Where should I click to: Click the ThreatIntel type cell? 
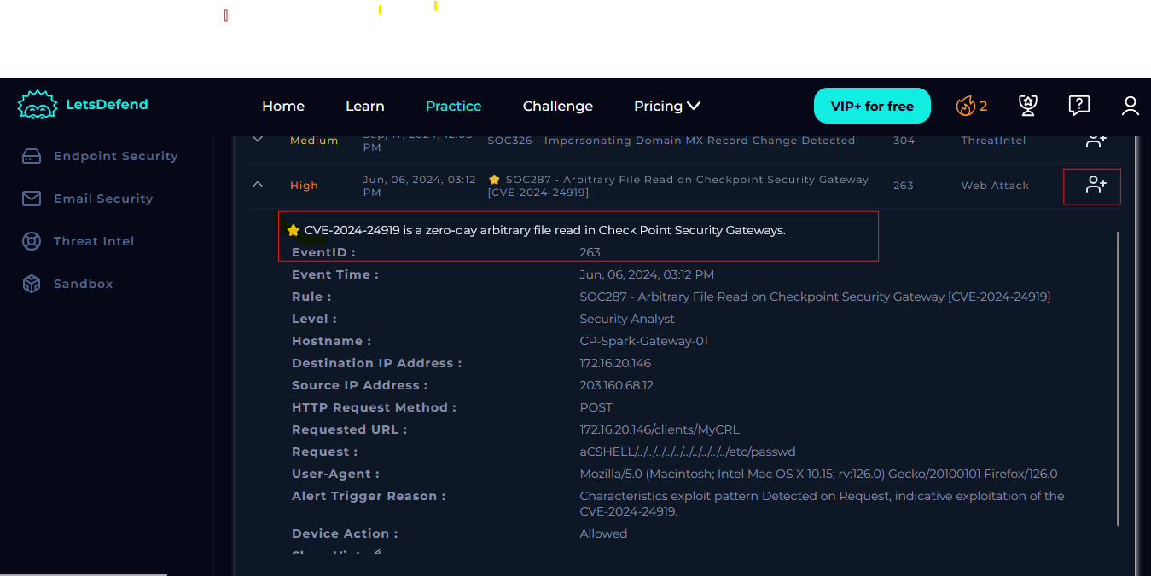[x=994, y=141]
